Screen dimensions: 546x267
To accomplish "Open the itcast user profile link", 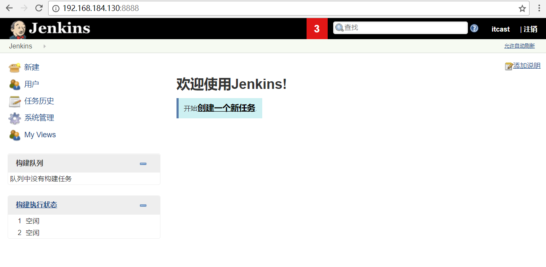I will (x=500, y=29).
